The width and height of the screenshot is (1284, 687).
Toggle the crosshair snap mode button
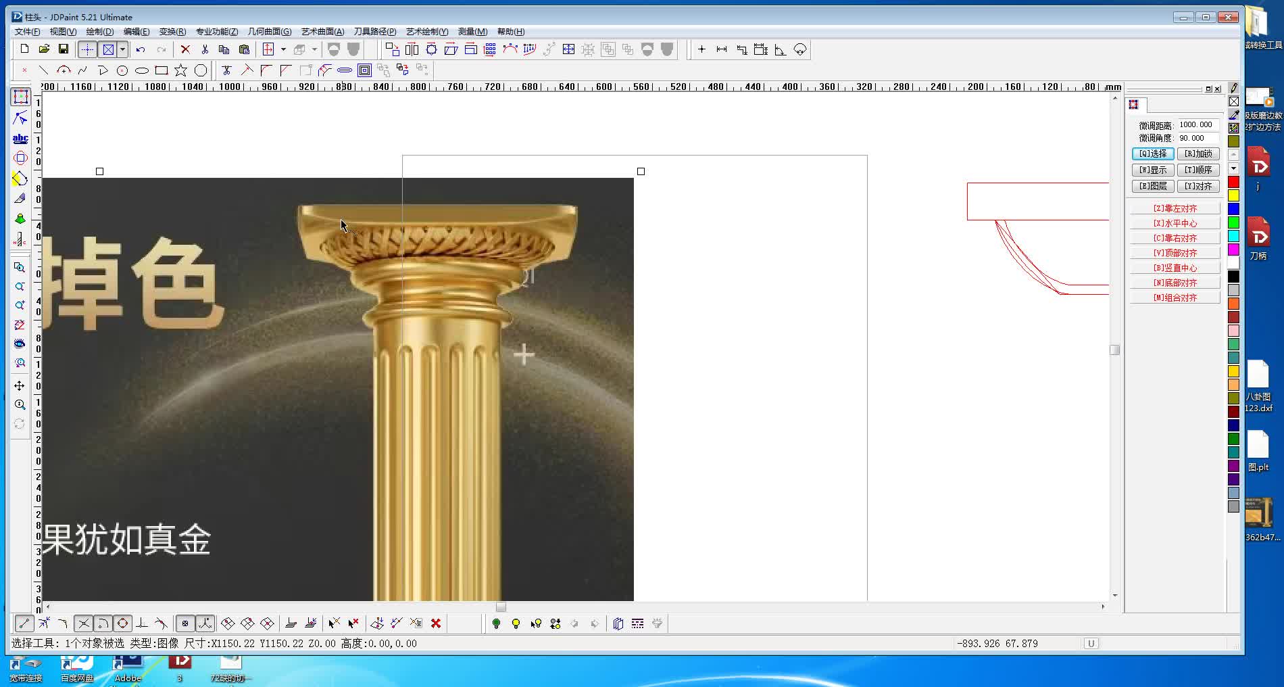[87, 49]
